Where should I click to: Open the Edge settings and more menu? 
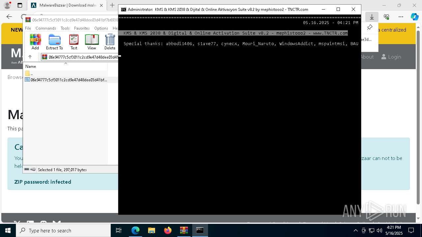[401, 17]
